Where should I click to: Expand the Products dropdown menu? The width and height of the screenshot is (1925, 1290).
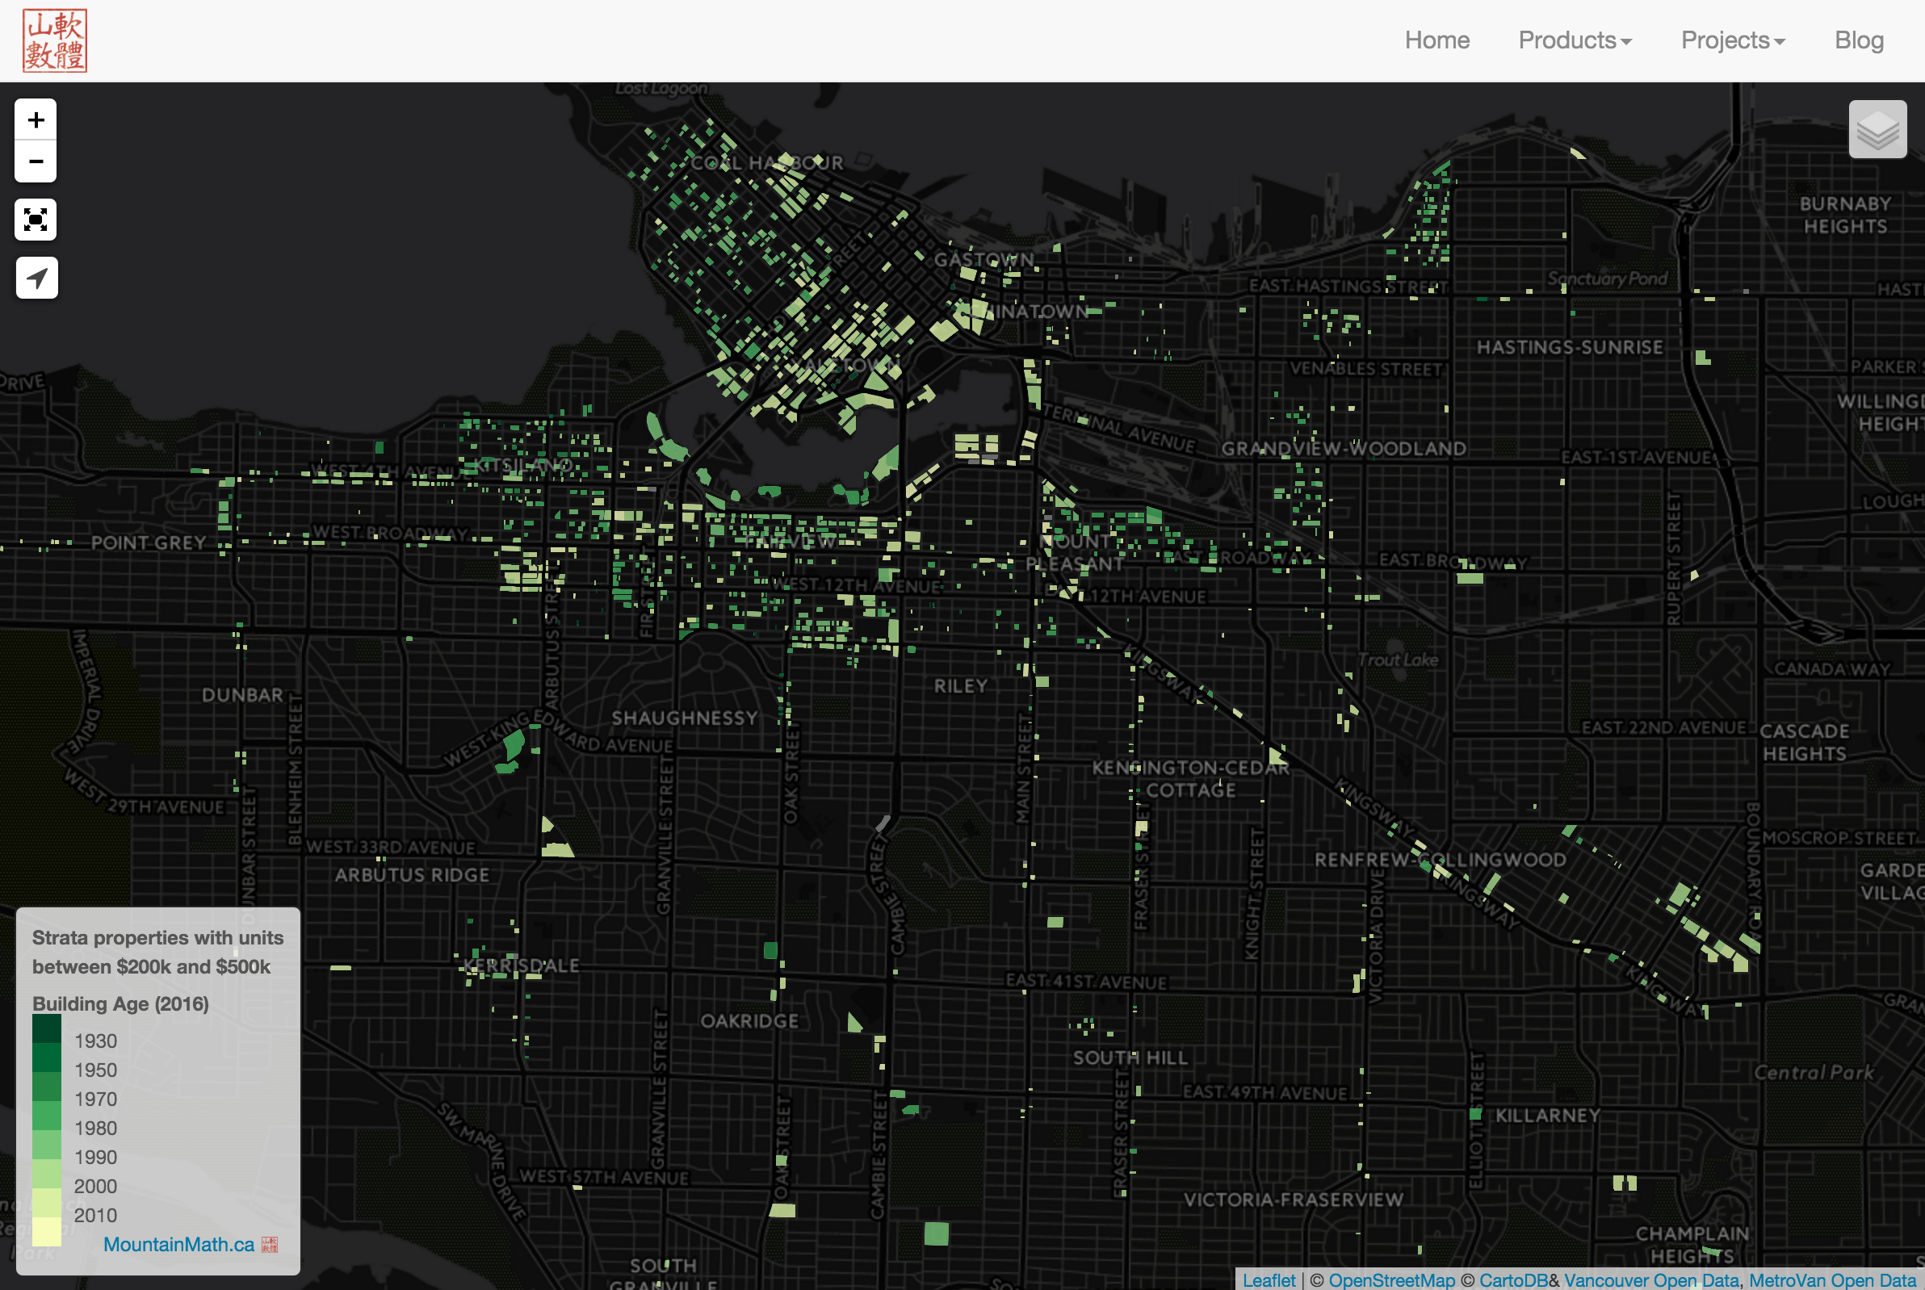1575,40
